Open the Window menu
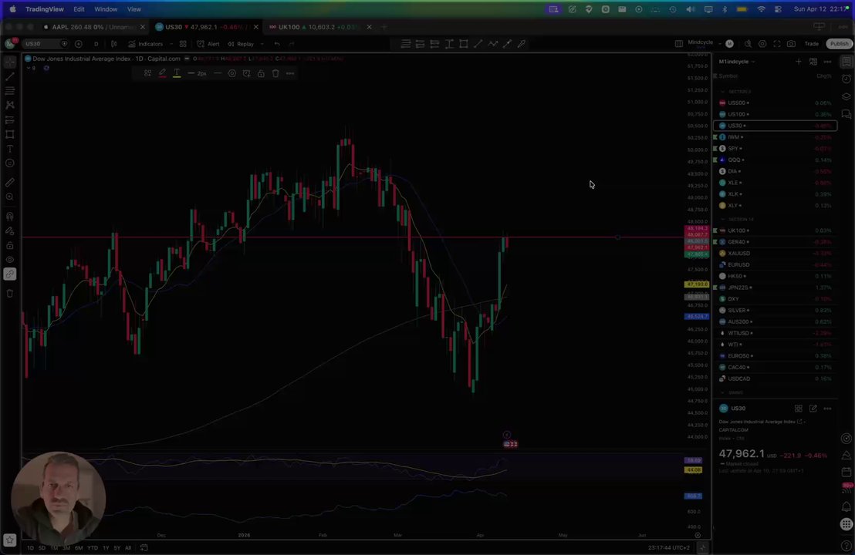 (x=106, y=9)
